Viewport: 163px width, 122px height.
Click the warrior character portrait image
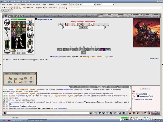[146, 33]
